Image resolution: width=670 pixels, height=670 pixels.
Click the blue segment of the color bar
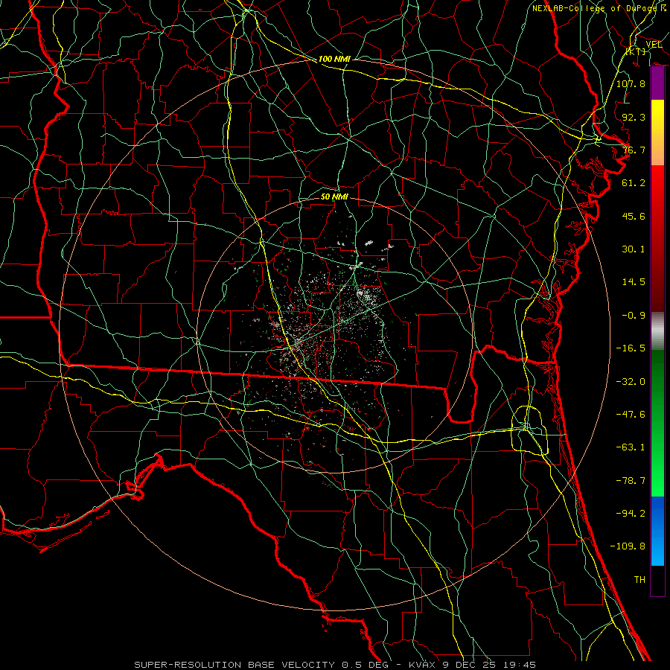point(657,531)
